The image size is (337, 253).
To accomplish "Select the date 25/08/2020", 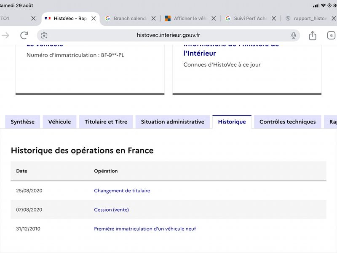I will tap(29, 191).
